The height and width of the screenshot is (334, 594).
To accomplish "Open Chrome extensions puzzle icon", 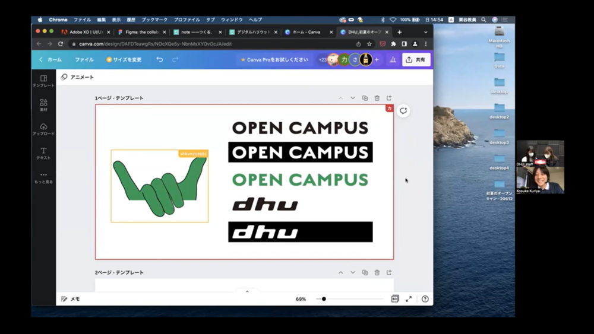I will coord(394,44).
